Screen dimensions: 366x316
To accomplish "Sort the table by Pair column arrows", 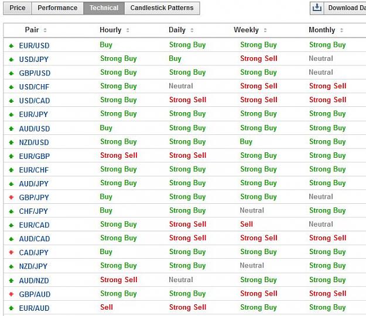I will click(45, 30).
